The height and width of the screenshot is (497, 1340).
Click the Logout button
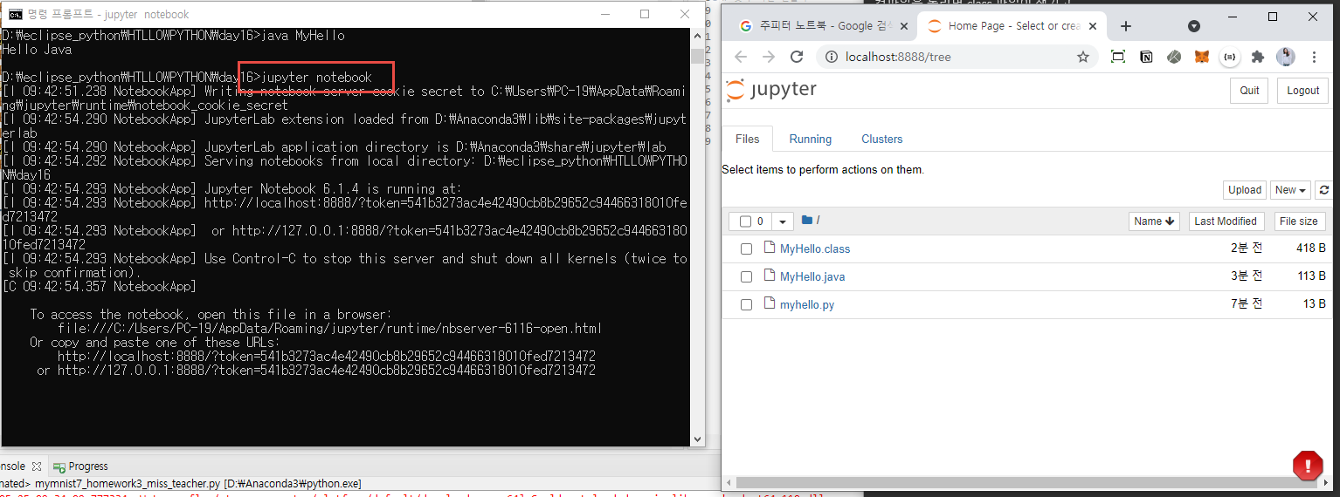click(x=1302, y=91)
